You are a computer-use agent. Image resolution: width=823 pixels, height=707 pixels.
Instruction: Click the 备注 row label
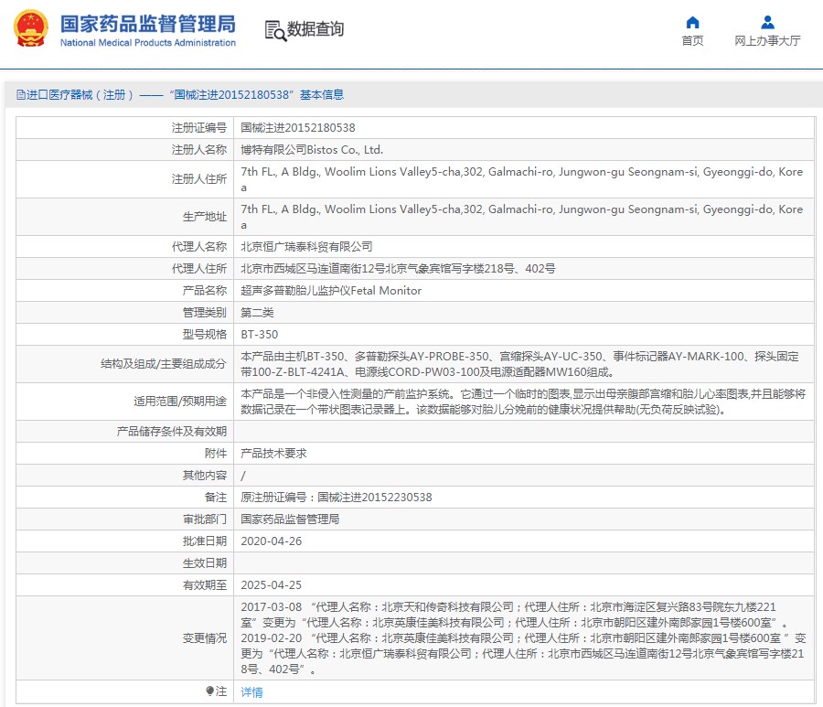click(216, 497)
